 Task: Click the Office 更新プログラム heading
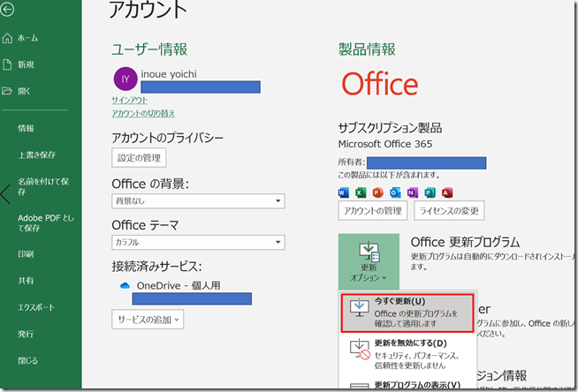coord(465,242)
